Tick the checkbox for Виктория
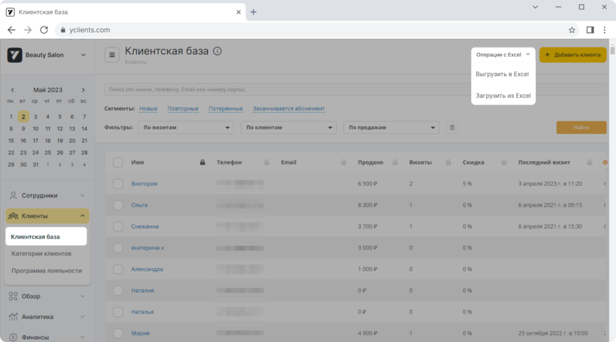This screenshot has width=616, height=342. 118,184
